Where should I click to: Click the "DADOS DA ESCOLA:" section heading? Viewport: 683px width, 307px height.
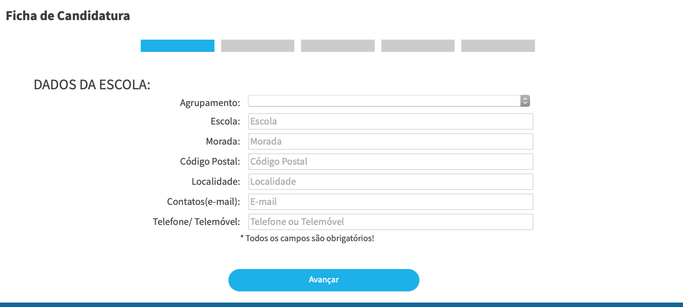[x=92, y=85]
